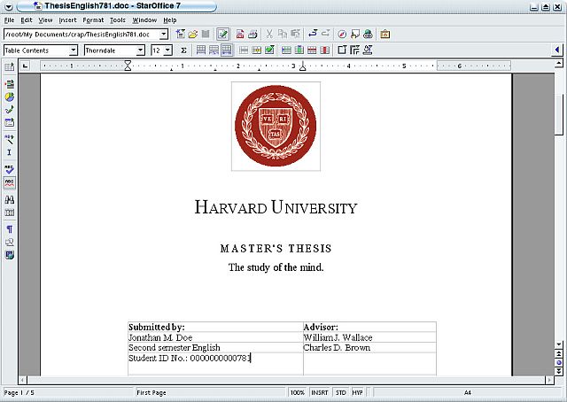Open the Format menu

(x=93, y=20)
